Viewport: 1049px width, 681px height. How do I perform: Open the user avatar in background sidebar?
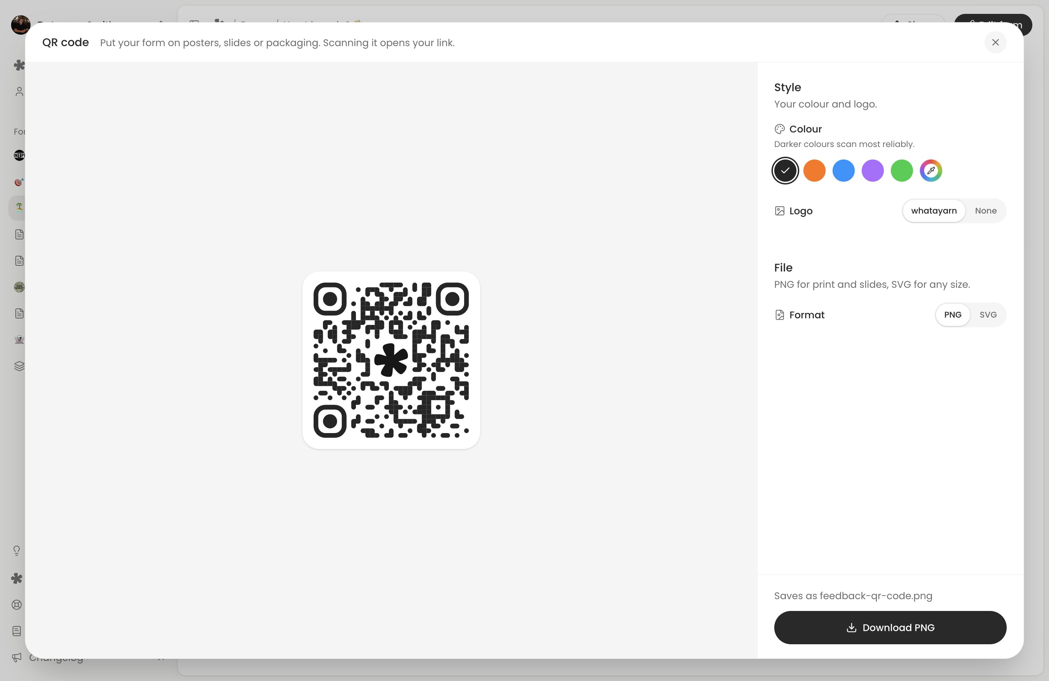tap(20, 25)
